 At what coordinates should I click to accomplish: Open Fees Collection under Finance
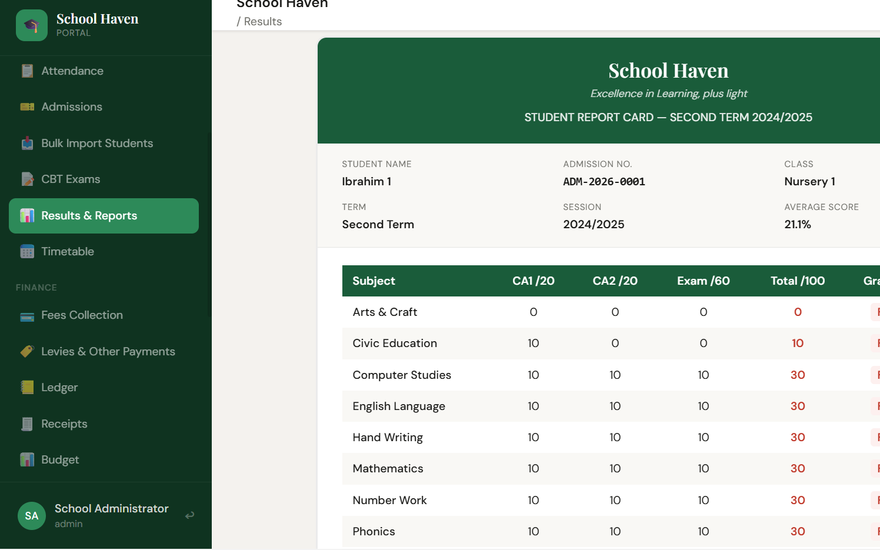click(104, 315)
